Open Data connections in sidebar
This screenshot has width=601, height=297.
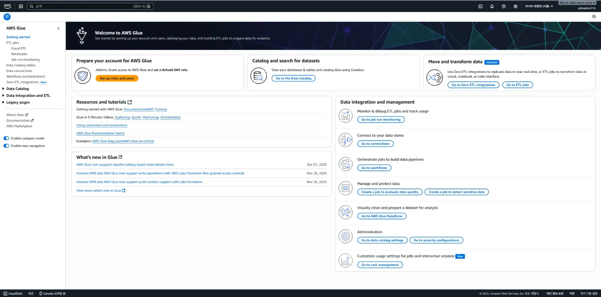pyautogui.click(x=19, y=71)
